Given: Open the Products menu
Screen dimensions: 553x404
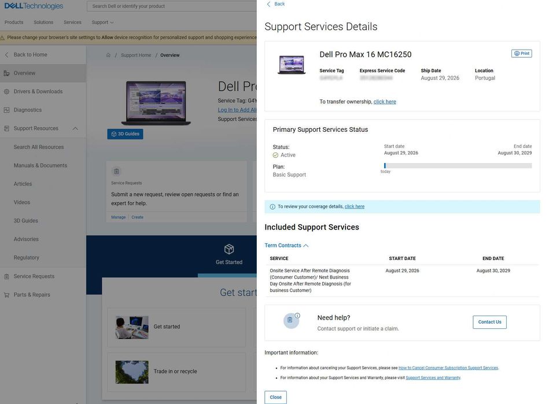Looking at the screenshot, I should (x=14, y=22).
